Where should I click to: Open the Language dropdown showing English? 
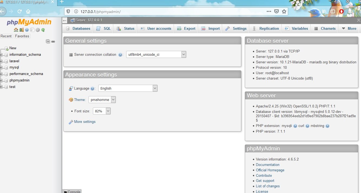tap(128, 88)
